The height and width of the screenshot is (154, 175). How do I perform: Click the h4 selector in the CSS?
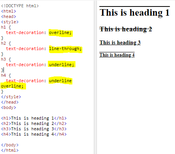click(3, 75)
